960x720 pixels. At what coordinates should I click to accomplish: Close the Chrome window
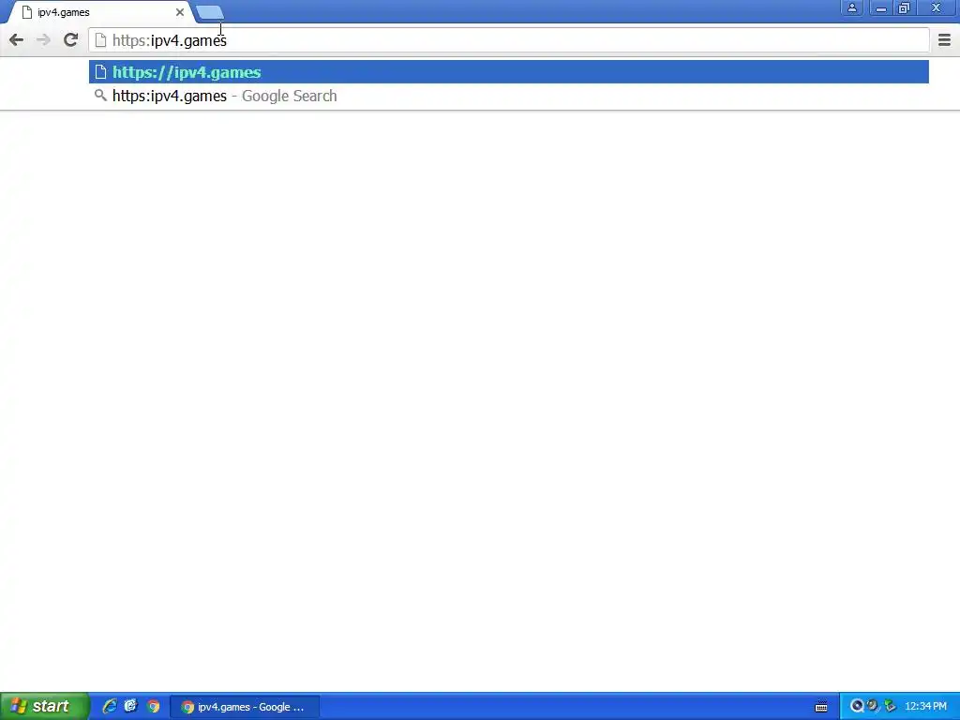pos(936,7)
